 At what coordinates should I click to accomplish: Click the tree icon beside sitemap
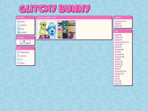19,56
